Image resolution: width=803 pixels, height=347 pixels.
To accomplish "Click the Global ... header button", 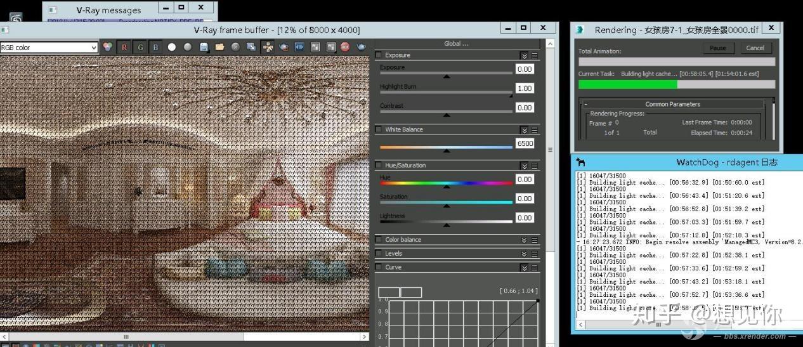I will tap(457, 44).
